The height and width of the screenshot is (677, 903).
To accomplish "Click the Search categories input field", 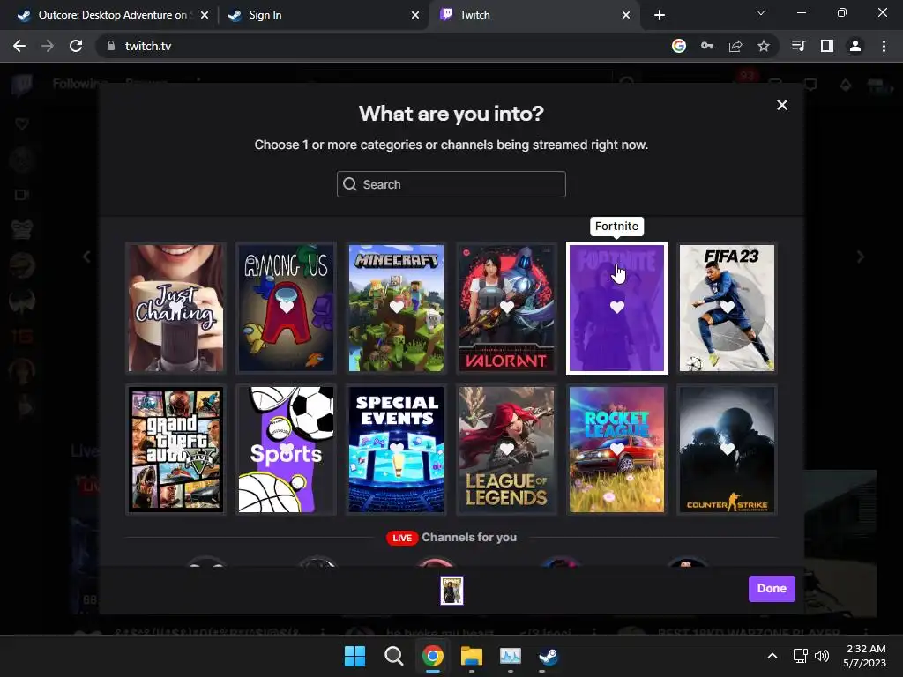I will [451, 184].
